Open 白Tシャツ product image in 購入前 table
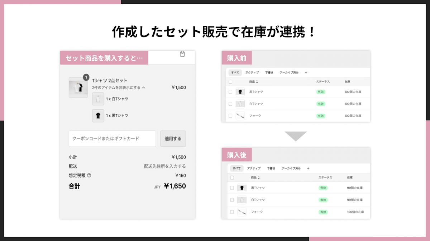The image size is (430, 241). pyautogui.click(x=240, y=104)
